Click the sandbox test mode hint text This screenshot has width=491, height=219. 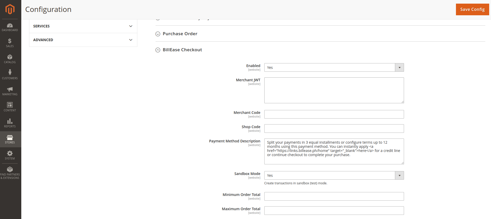(x=295, y=183)
